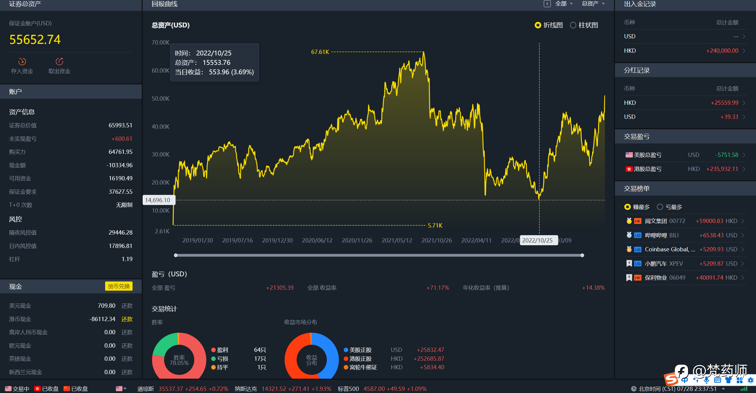Screen dimensions: 756x393
Task: Click the clock icon beside 北京时间
Action: click(634, 389)
